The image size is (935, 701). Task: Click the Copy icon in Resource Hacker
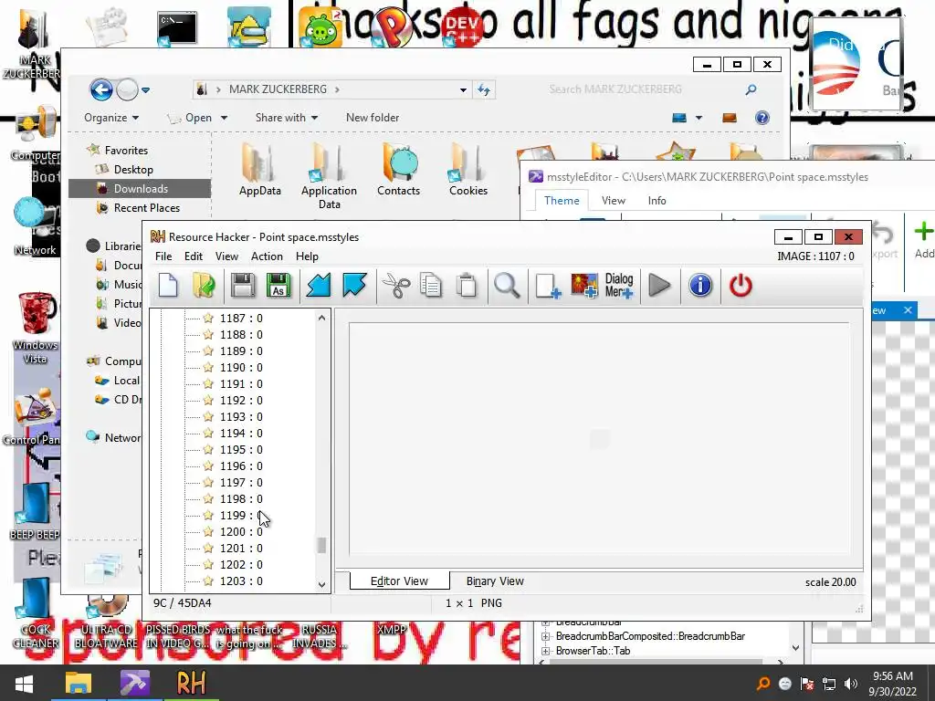click(431, 286)
